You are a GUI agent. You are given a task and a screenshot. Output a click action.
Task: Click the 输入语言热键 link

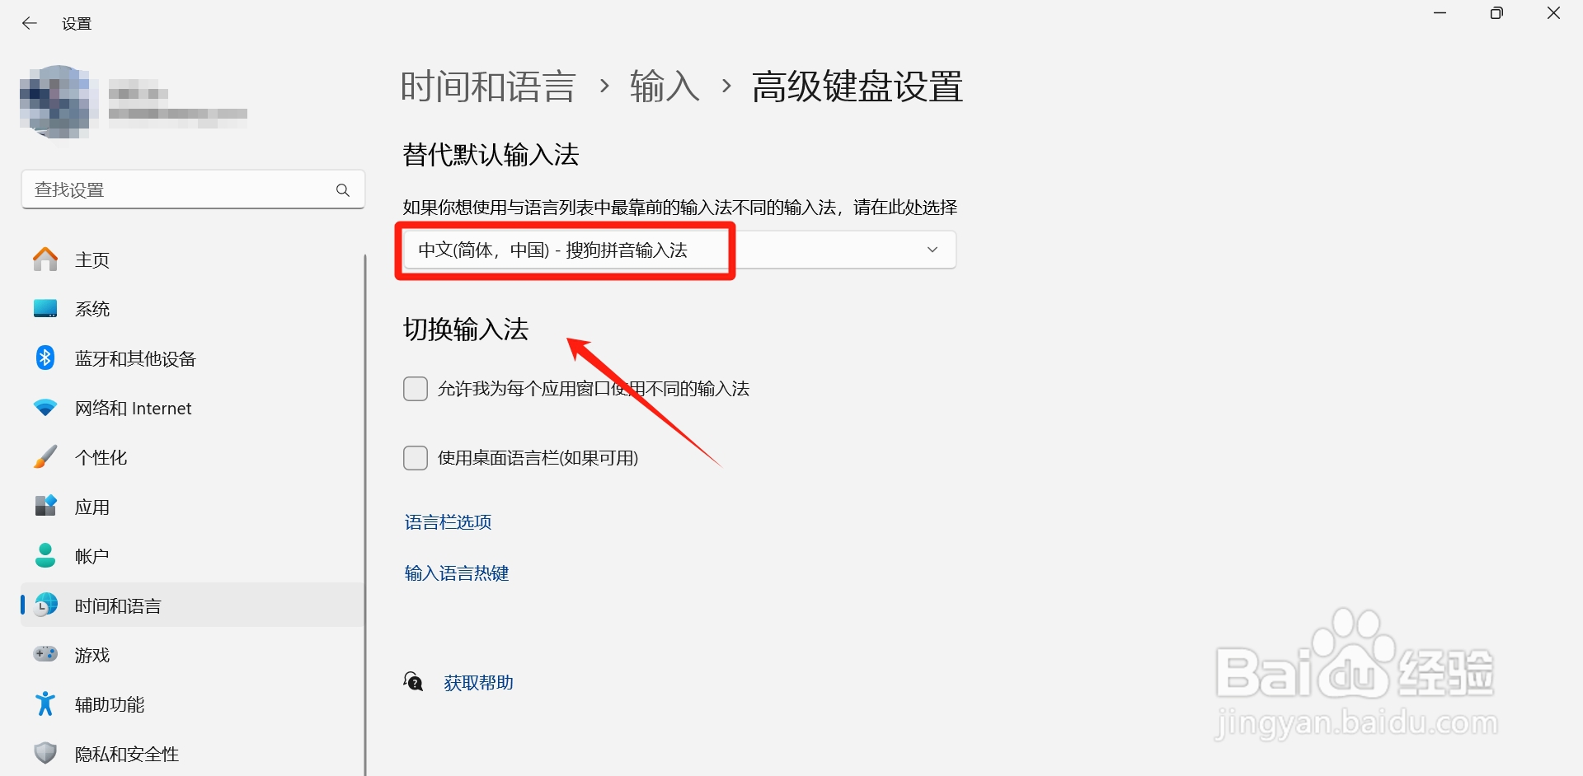pyautogui.click(x=456, y=573)
